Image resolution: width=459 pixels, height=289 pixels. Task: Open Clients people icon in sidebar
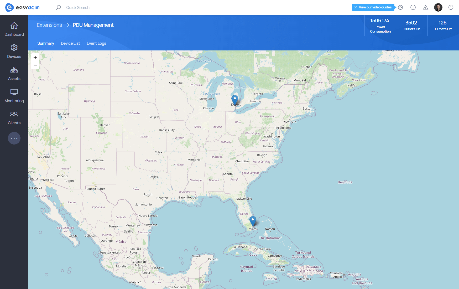14,114
